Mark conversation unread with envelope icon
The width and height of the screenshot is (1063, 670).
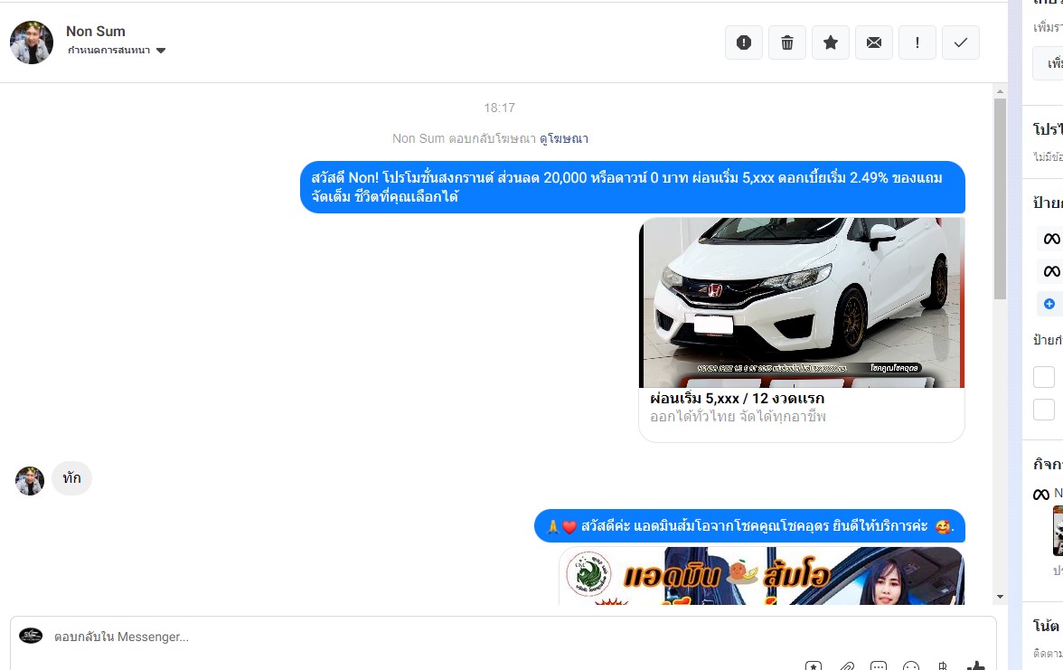pos(874,42)
